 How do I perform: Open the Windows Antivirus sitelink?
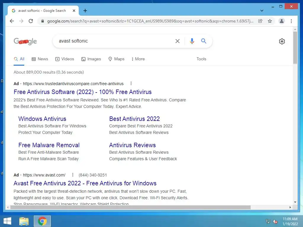pos(42,119)
